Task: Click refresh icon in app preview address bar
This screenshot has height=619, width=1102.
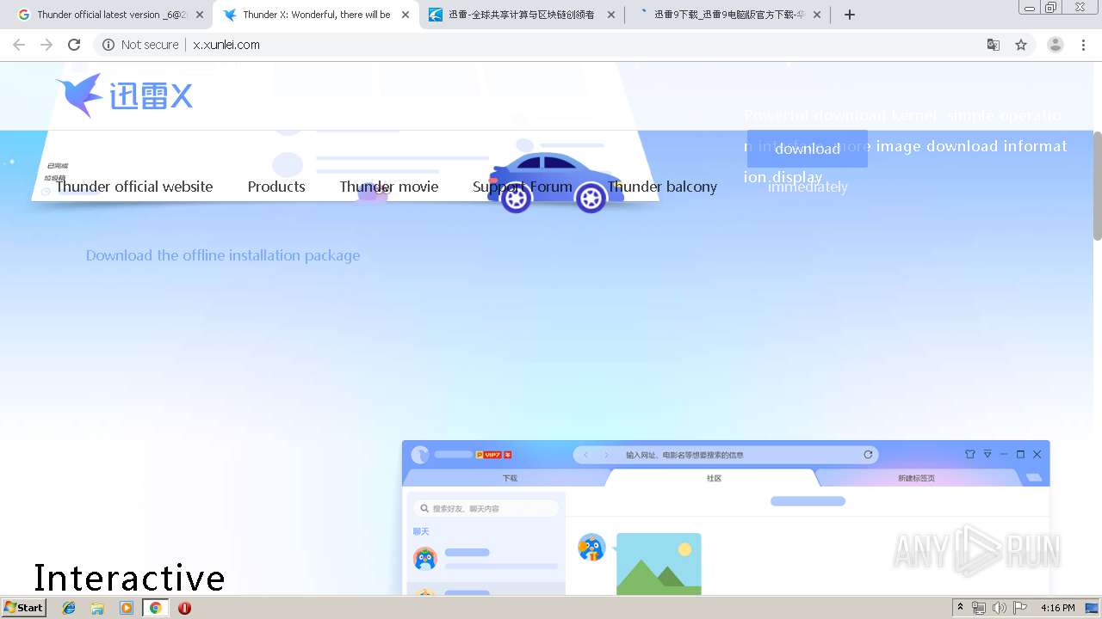Action: (x=868, y=454)
